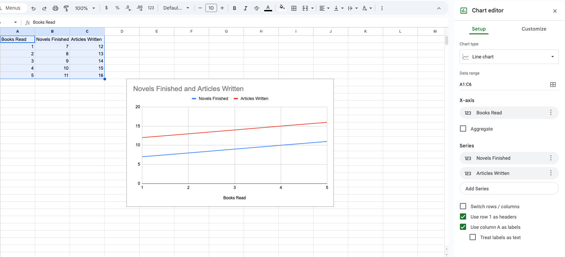Click the Add Series button
Image resolution: width=565 pixels, height=257 pixels.
(x=509, y=188)
